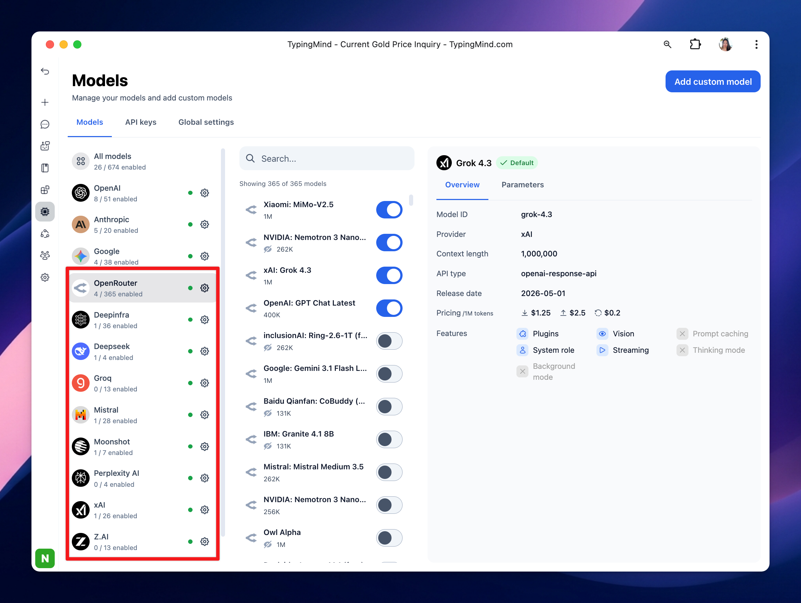
Task: Disable NVIDIA Nemotron 3 Nano 262K toggle
Action: click(389, 242)
